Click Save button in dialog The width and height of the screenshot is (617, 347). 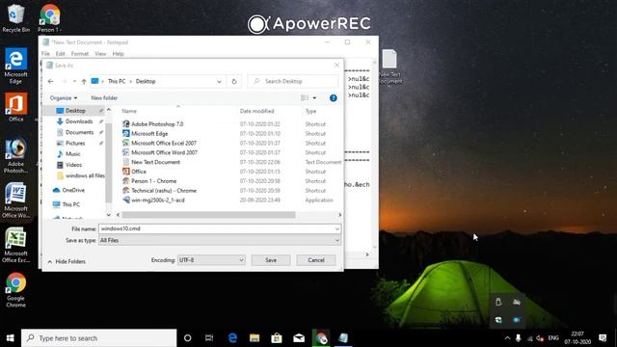(271, 260)
